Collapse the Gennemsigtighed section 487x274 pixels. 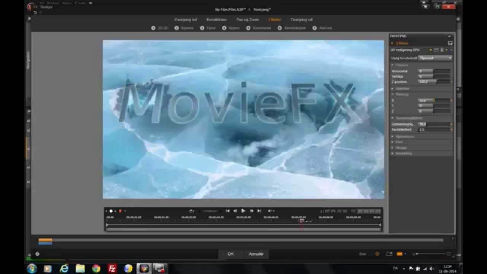392,118
